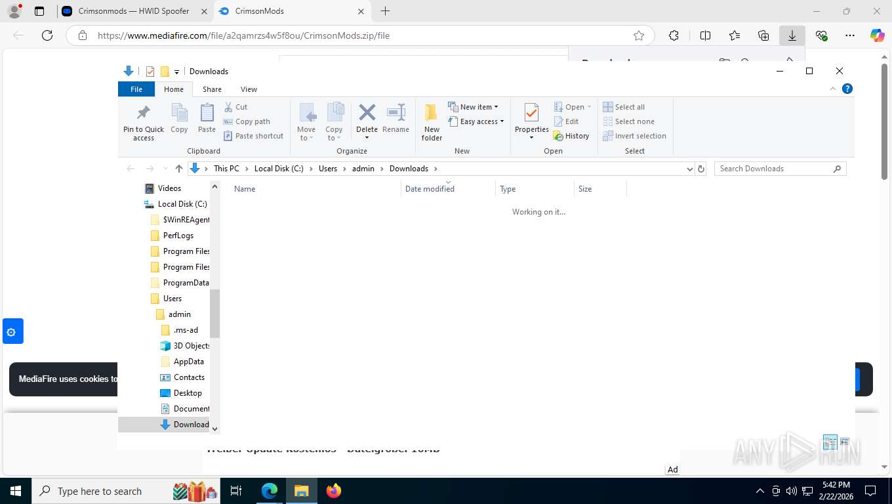Click Select all in ribbon
892x504 pixels.
pyautogui.click(x=624, y=107)
